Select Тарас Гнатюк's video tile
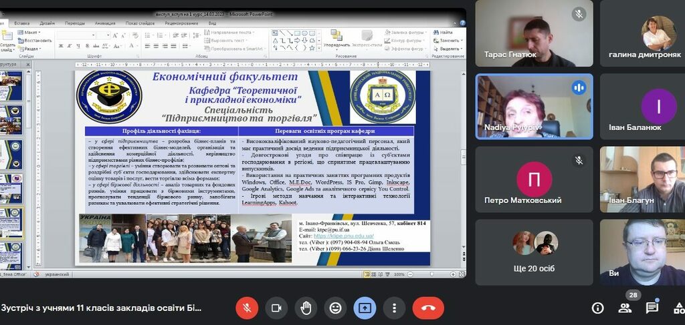The image size is (685, 325). (x=534, y=33)
